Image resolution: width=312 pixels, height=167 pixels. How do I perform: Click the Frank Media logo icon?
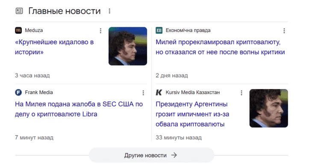click(18, 92)
